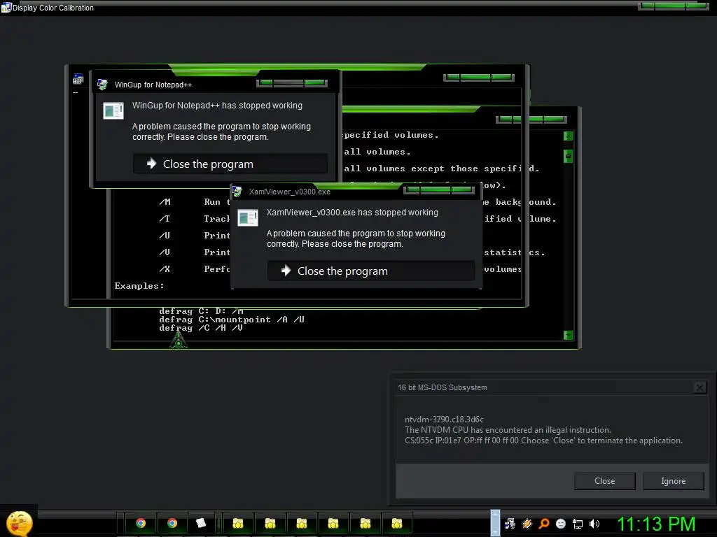Open the smiley-face Start button
The height and width of the screenshot is (537, 717).
click(19, 523)
